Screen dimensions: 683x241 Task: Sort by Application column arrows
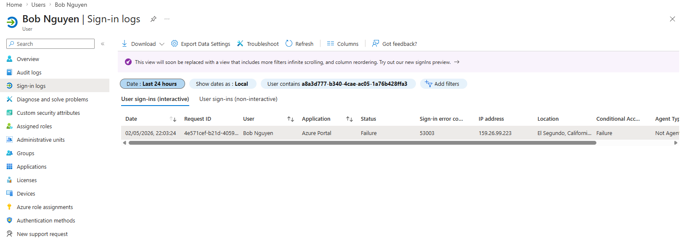[349, 119]
